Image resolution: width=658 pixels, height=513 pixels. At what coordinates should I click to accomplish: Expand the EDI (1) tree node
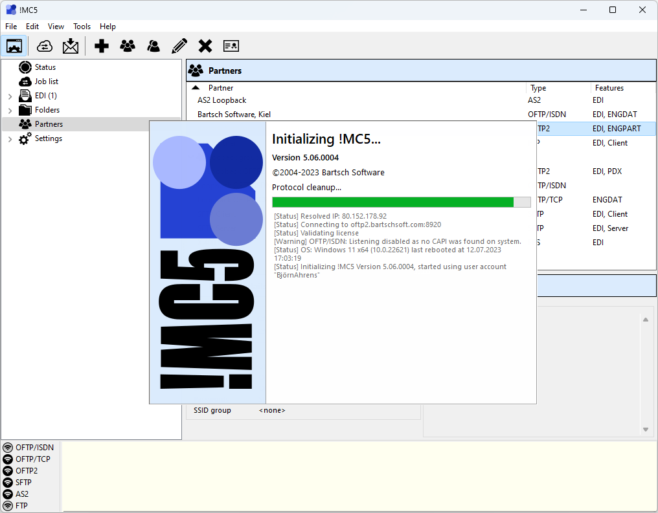pyautogui.click(x=10, y=96)
